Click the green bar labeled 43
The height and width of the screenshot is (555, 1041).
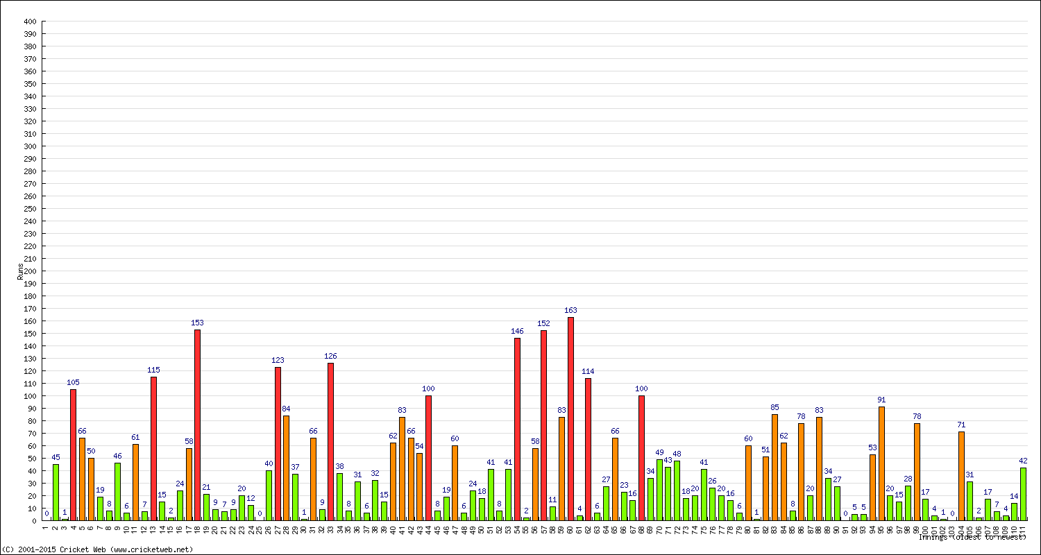(x=668, y=493)
